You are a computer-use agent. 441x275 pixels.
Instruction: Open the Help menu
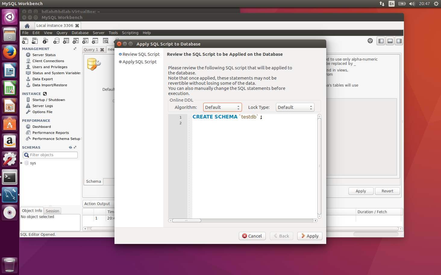147,33
